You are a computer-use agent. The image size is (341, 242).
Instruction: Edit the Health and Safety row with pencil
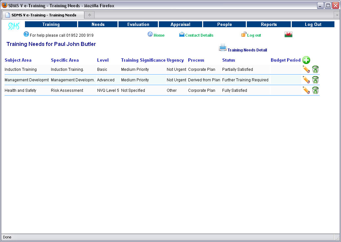pos(306,90)
